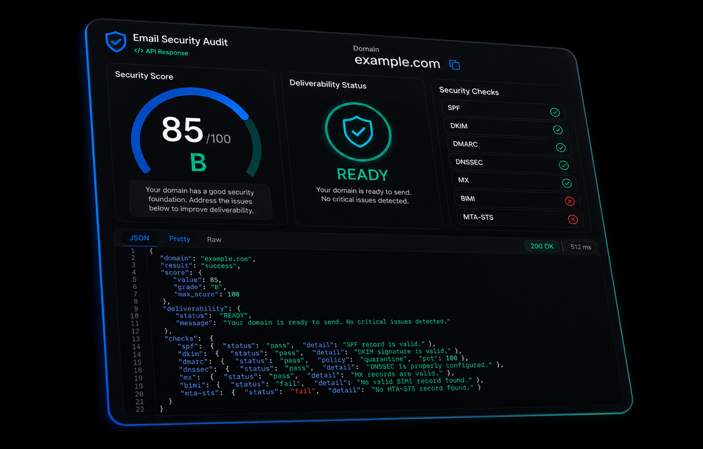Click the 200 OK status badge
Viewport: 703px width, 449px height.
pos(542,246)
